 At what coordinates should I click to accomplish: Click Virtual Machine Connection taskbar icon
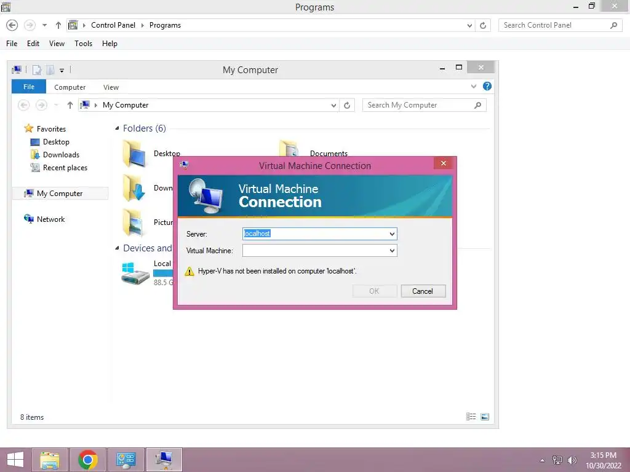[x=164, y=460]
